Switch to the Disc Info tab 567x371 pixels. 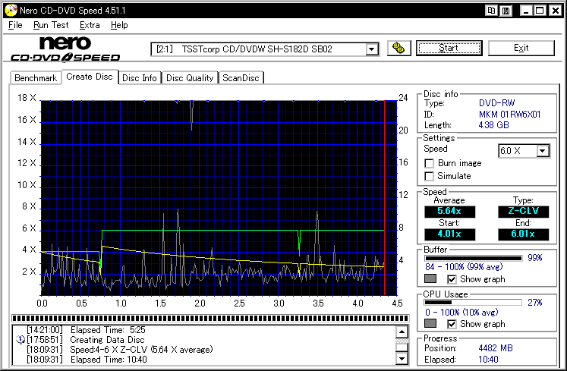point(140,78)
